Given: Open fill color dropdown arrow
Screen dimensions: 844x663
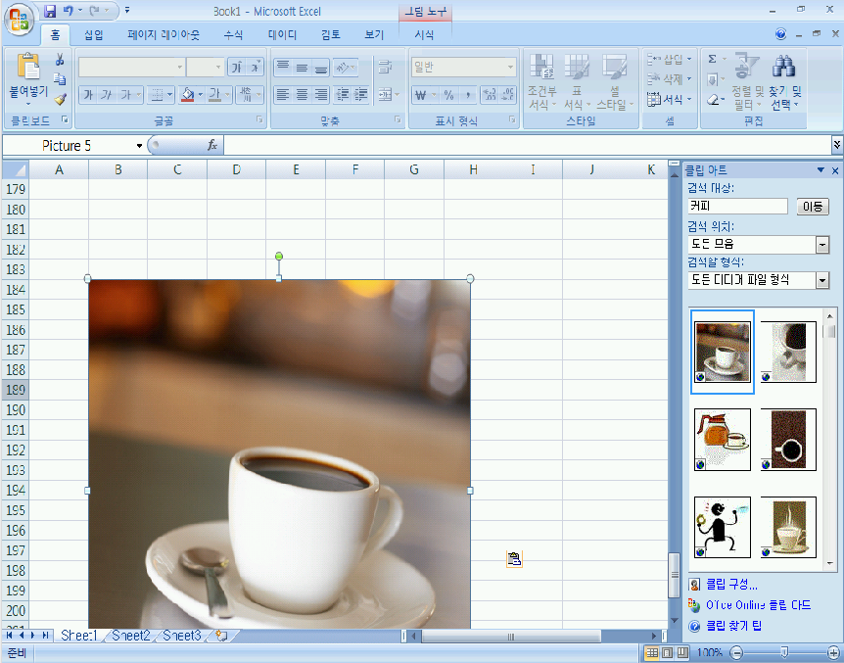Looking at the screenshot, I should 201,95.
